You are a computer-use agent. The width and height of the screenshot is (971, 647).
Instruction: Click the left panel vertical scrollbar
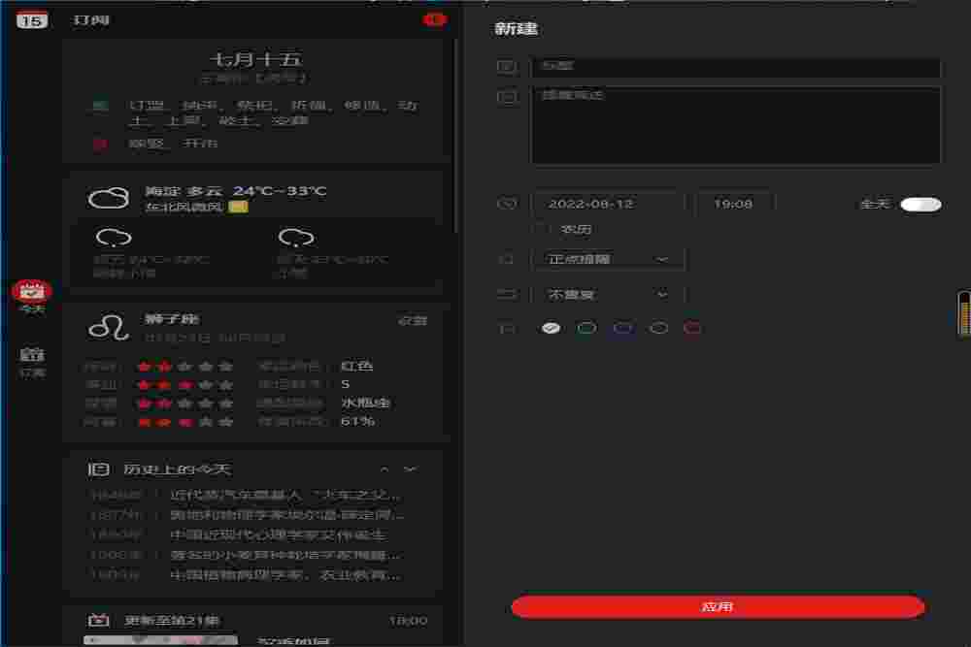coord(456,136)
